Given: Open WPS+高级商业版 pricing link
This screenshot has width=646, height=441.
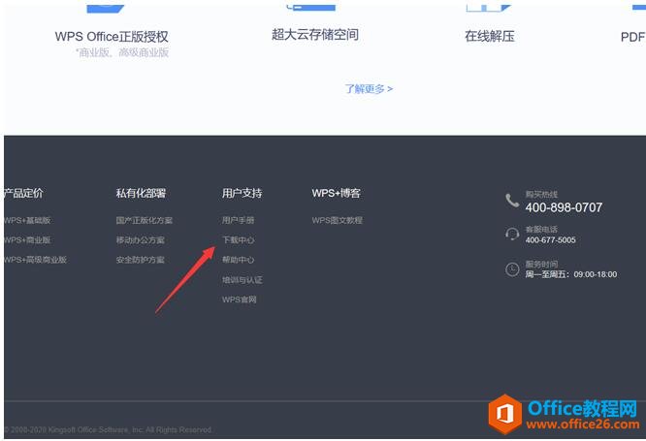Looking at the screenshot, I should (x=36, y=260).
